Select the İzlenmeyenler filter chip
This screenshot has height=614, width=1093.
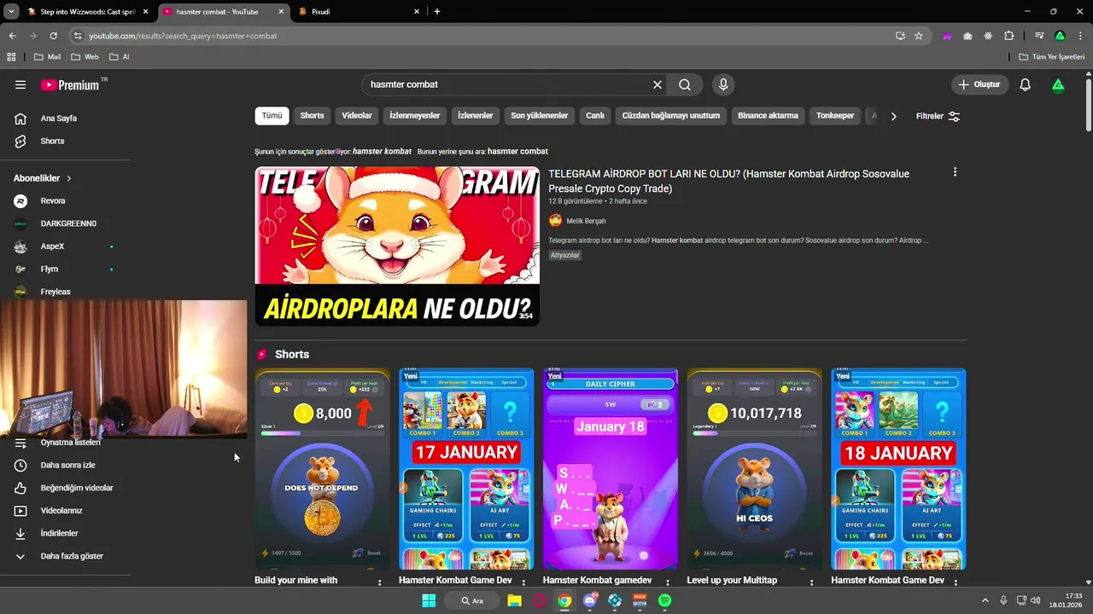pos(415,116)
